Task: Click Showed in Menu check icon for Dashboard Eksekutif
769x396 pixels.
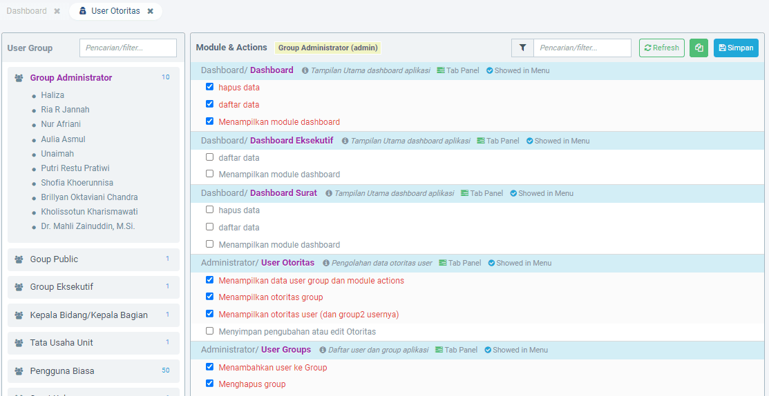Action: [530, 141]
